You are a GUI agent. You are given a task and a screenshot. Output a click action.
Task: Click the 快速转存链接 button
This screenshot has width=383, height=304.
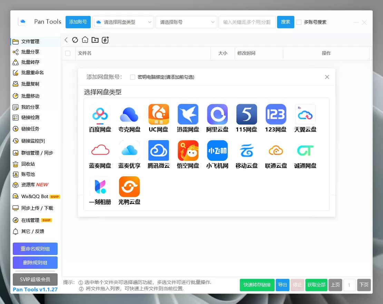(x=257, y=285)
